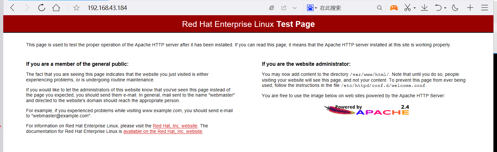497x152 pixels.
Task: Bookmark this page with the star icon
Action: tap(76, 8)
